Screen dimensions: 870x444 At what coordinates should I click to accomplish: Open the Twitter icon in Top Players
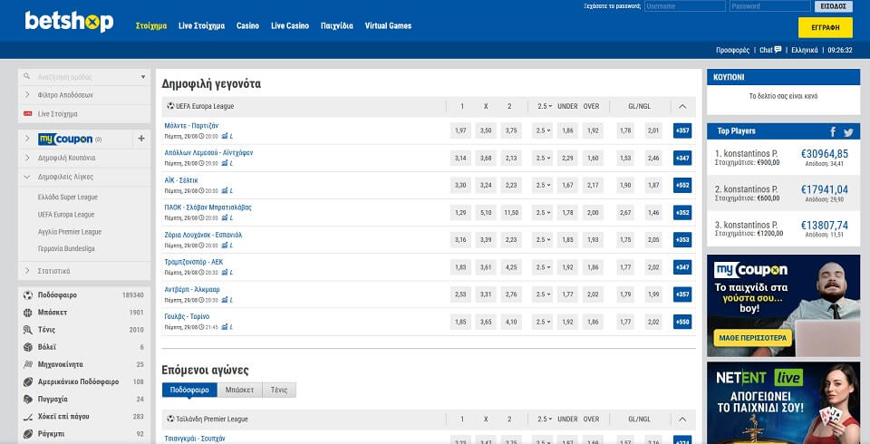[848, 132]
